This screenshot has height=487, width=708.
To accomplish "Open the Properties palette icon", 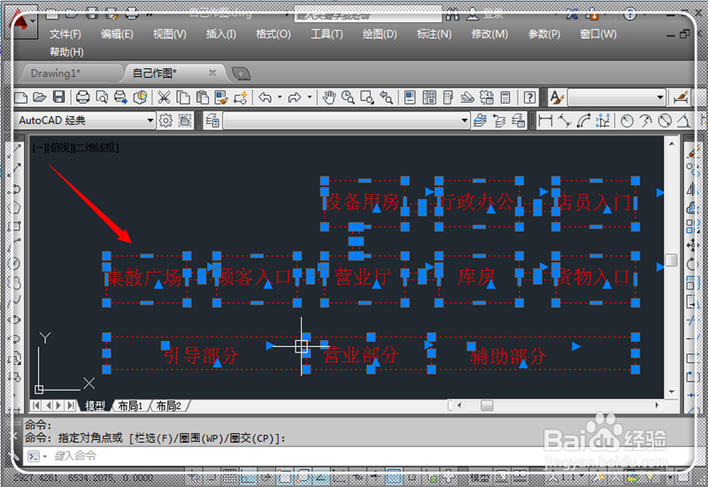I will (410, 97).
